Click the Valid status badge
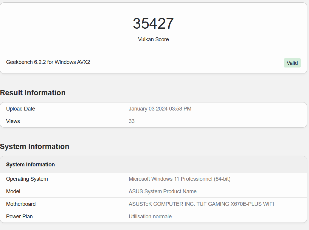This screenshot has width=309, height=230. [292, 63]
